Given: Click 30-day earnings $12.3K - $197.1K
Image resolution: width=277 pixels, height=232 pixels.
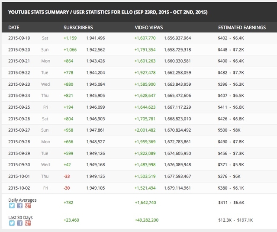Looking at the screenshot, I should tap(235, 220).
